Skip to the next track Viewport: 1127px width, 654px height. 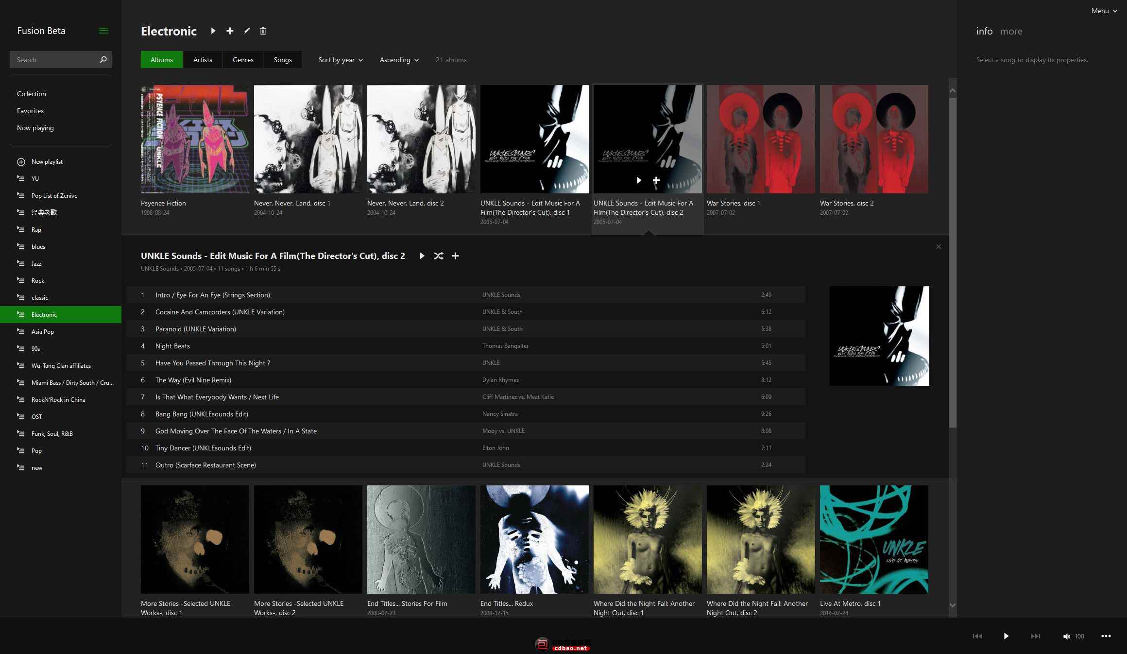1036,636
